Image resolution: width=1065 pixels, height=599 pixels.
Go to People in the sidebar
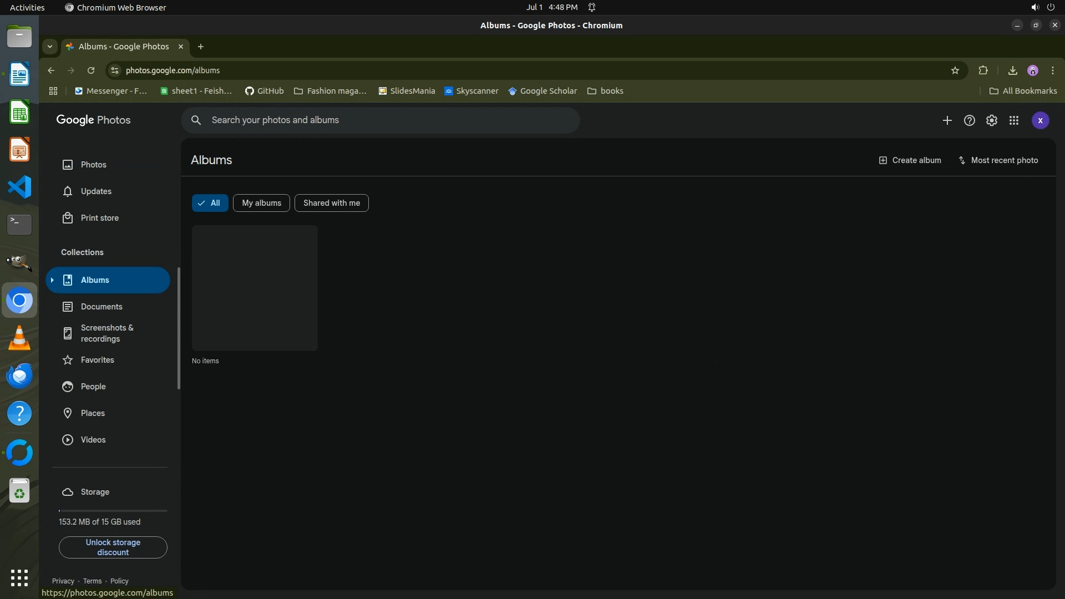93,387
